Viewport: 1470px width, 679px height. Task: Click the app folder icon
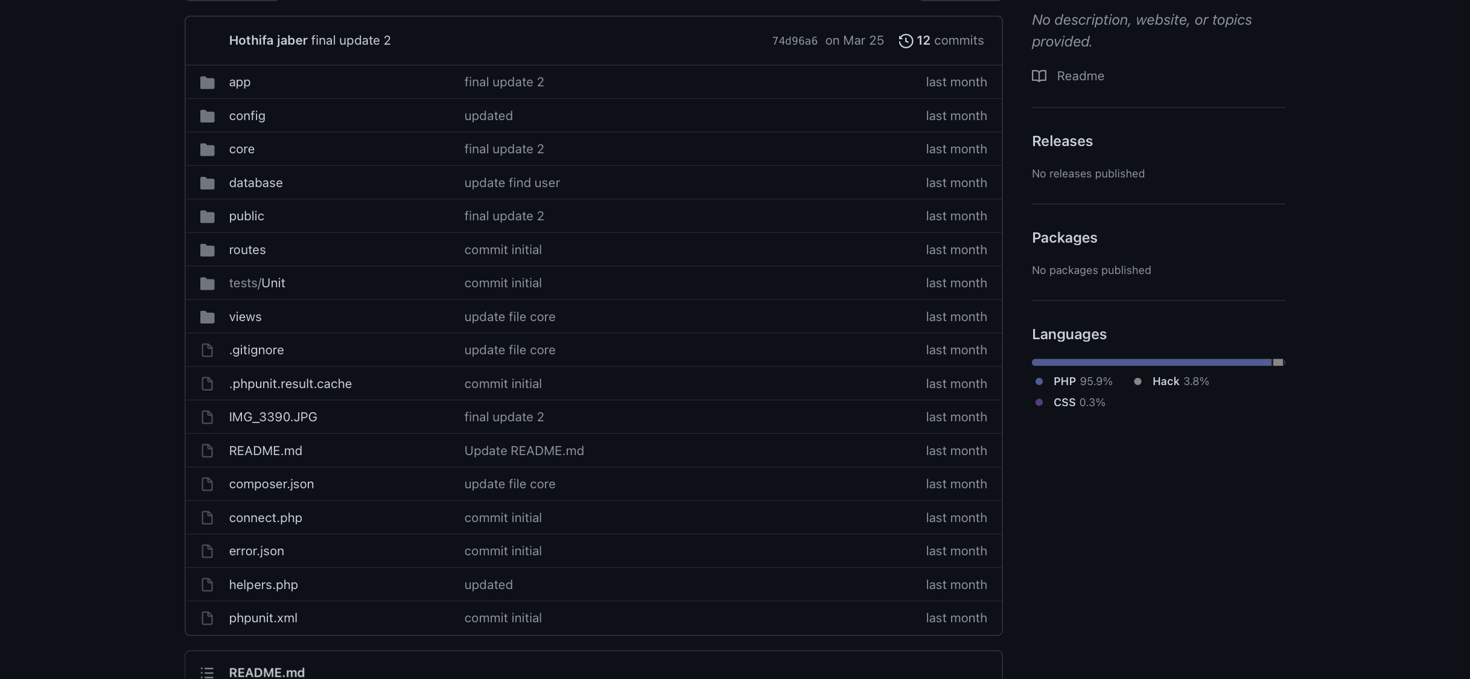(207, 82)
